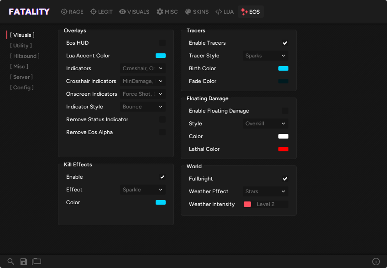
Task: Click the tracer Fade Color swatch
Action: pyautogui.click(x=283, y=81)
